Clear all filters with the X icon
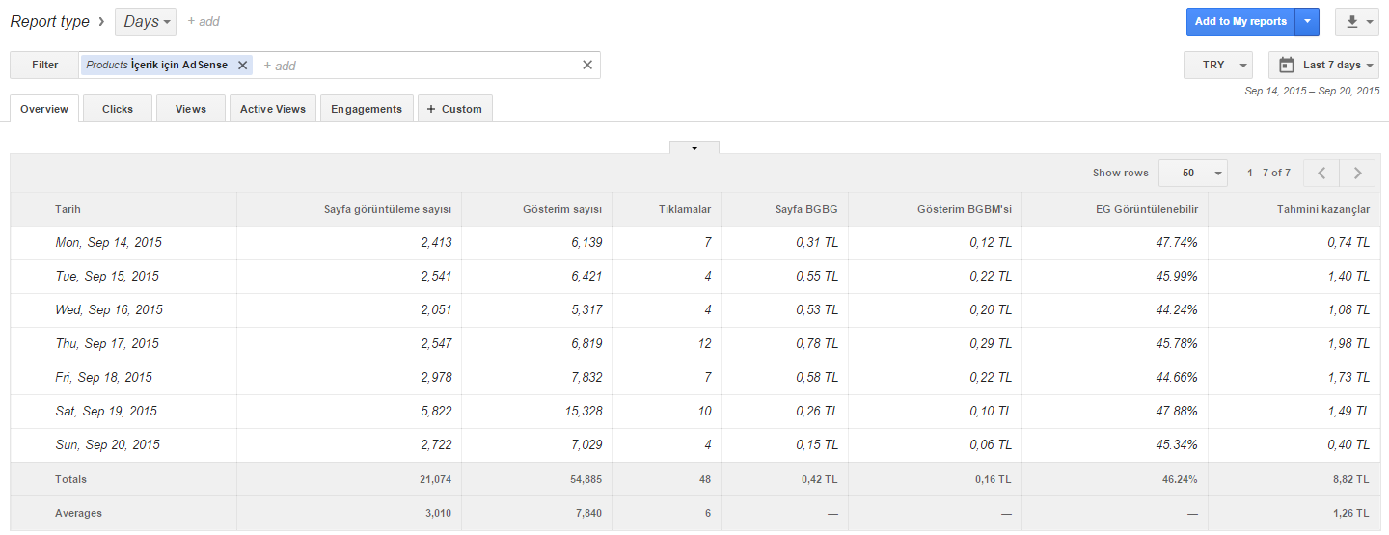Image resolution: width=1389 pixels, height=535 pixels. click(586, 65)
